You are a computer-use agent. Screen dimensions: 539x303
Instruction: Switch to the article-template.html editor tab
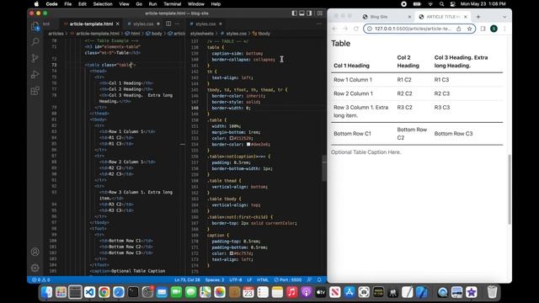pyautogui.click(x=91, y=24)
